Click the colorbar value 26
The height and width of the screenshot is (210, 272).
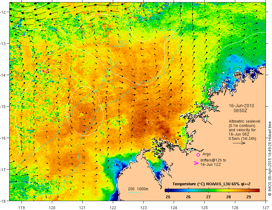tap(188, 197)
